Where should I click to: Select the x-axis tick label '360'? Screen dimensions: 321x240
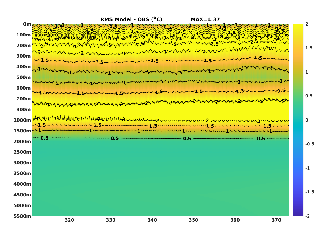coord(235,220)
